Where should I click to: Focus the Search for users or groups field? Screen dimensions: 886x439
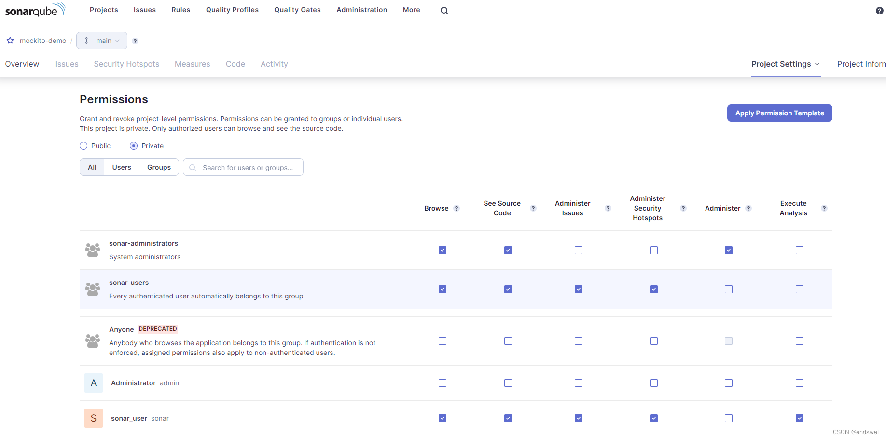tap(243, 167)
